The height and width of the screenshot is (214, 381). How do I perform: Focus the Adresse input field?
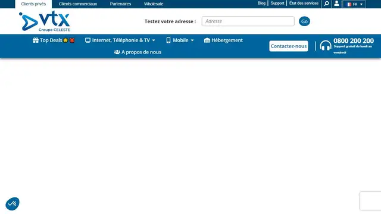coord(248,21)
